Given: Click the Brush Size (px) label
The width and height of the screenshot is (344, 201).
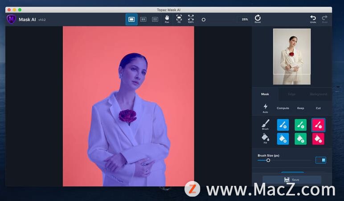Looking at the screenshot, I should pos(268,156).
